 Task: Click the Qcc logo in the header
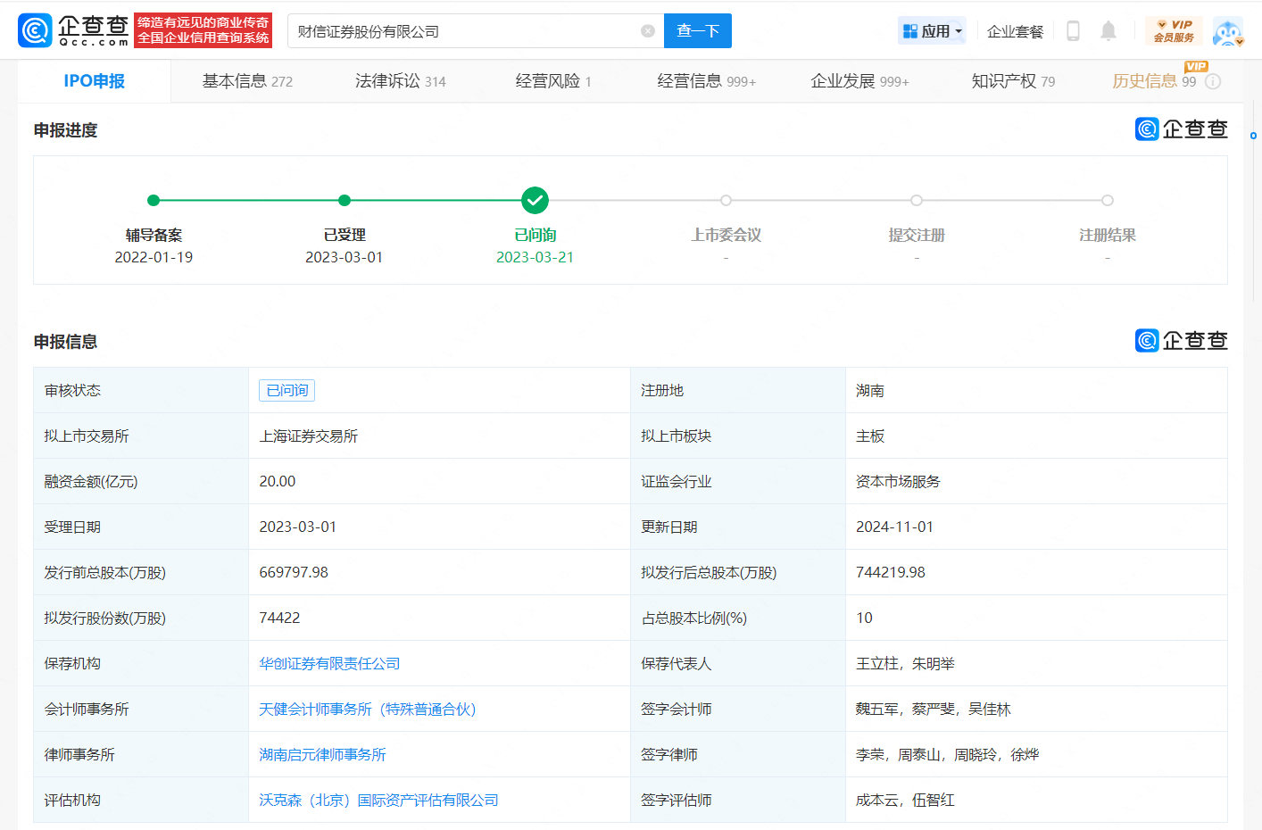point(73,30)
